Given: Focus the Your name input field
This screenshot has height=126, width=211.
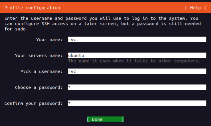Looking at the screenshot, I should click(137, 40).
